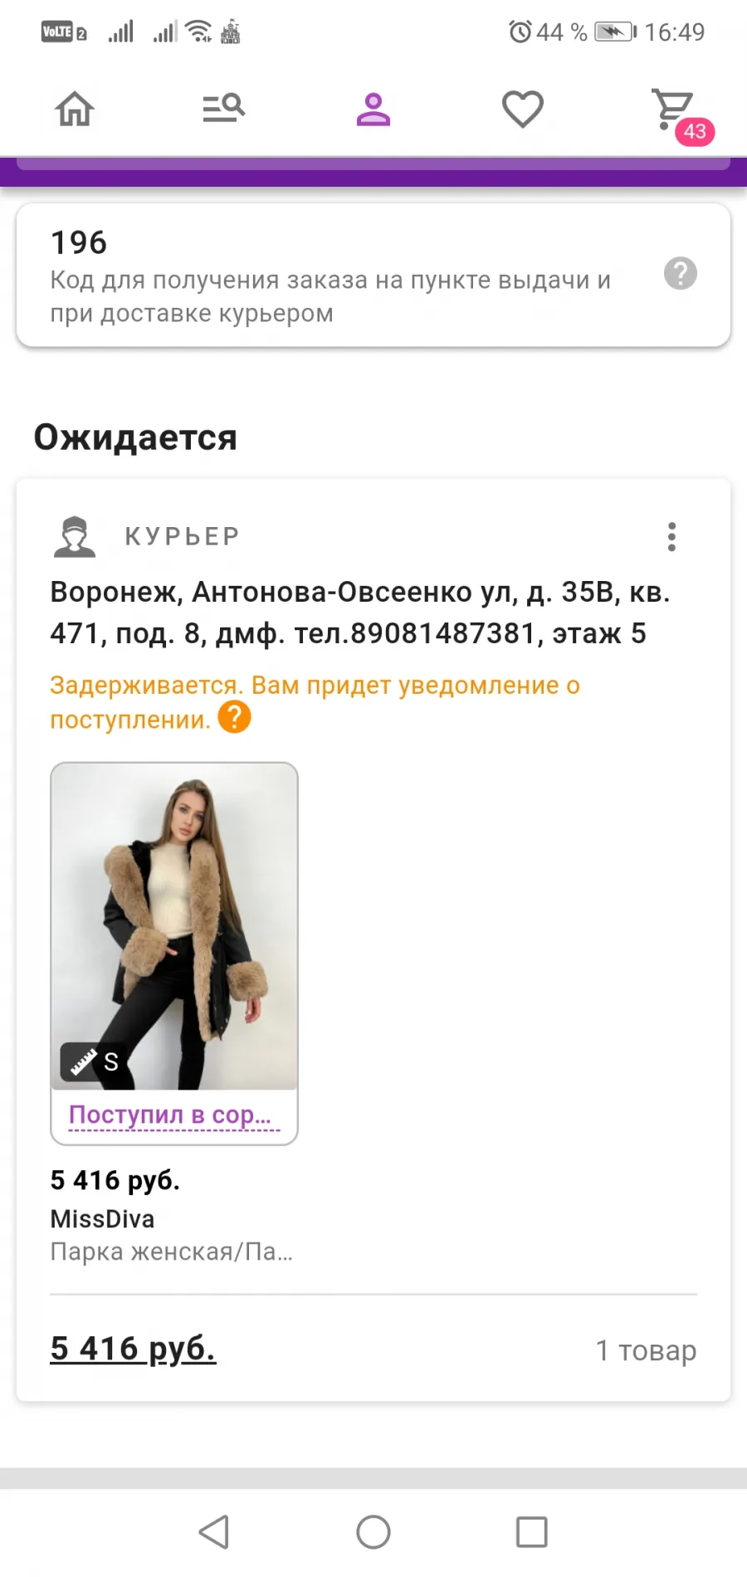Open the favorites heart icon
The height and width of the screenshot is (1577, 747).
tap(523, 109)
